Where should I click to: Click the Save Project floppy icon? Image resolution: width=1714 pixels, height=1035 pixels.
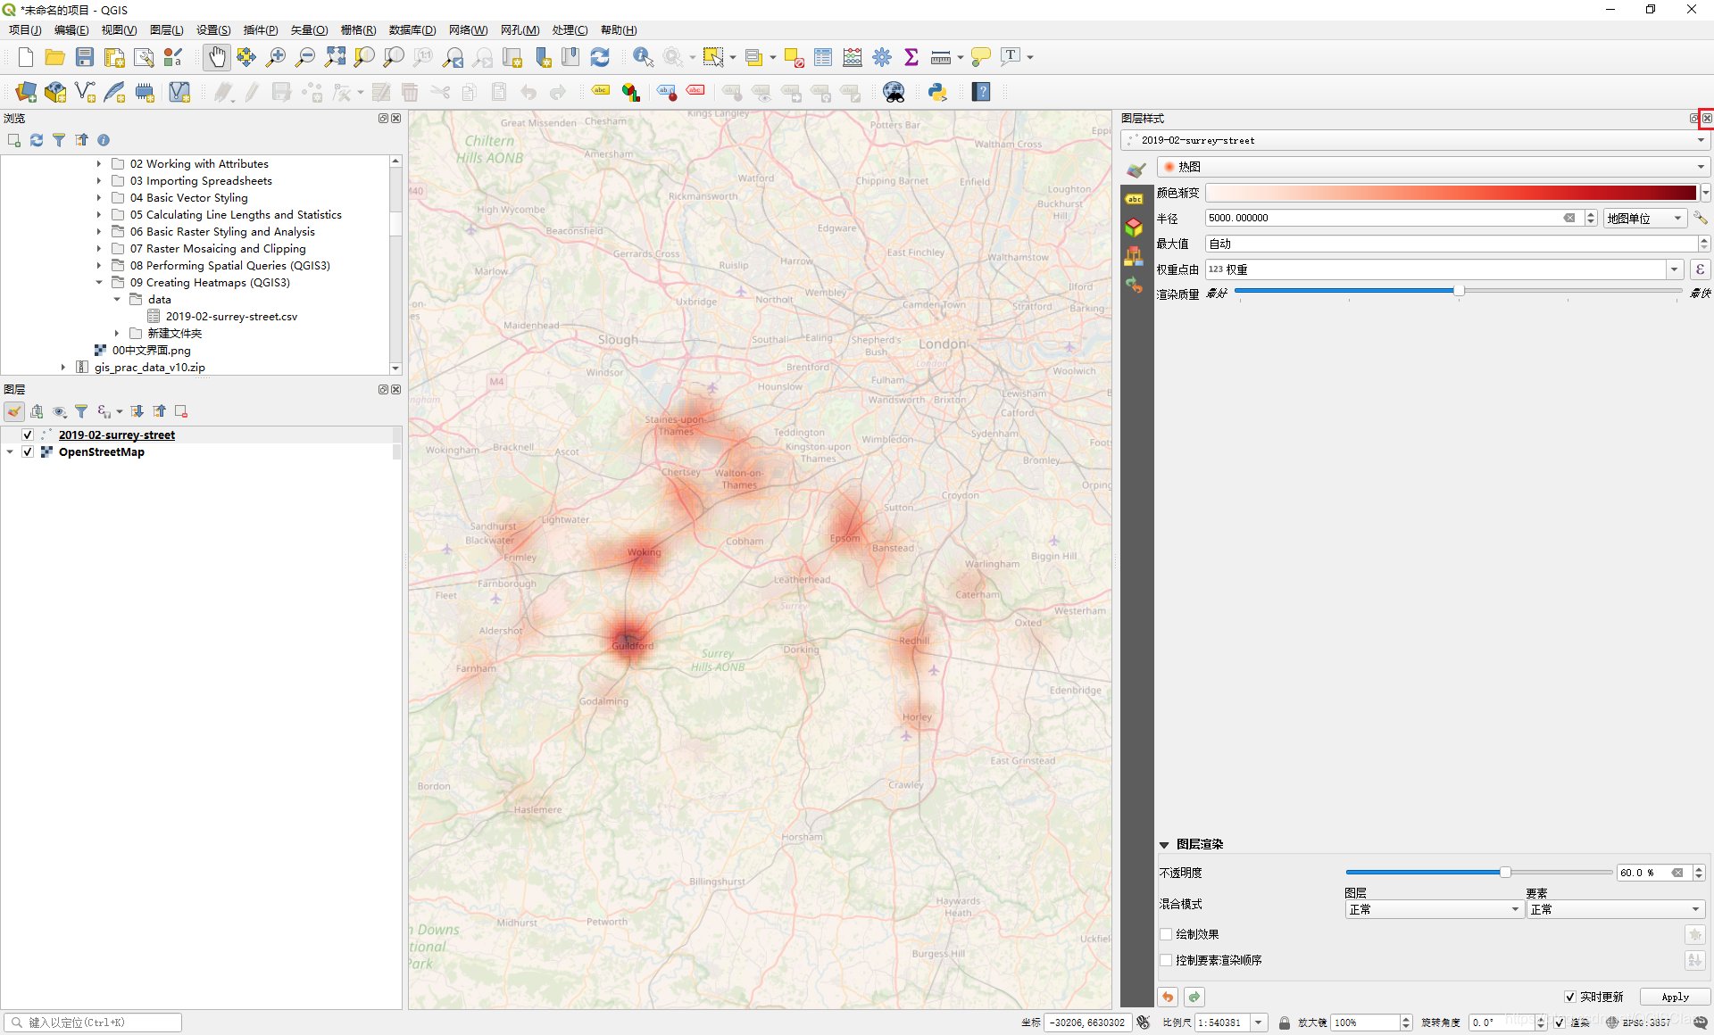pos(85,57)
